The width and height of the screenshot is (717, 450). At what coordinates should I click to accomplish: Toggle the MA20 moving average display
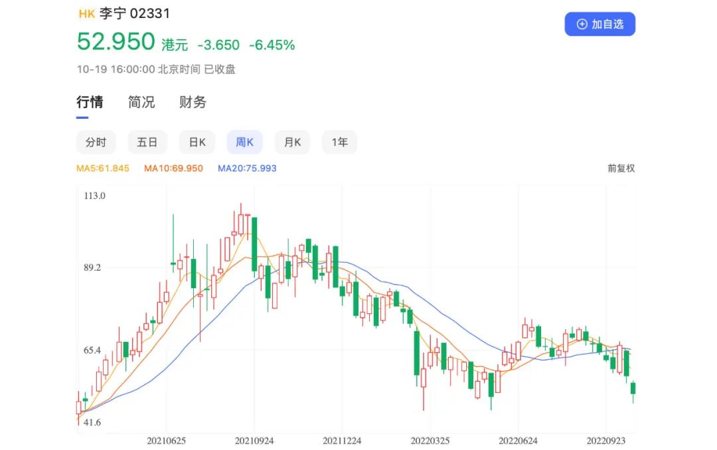246,168
